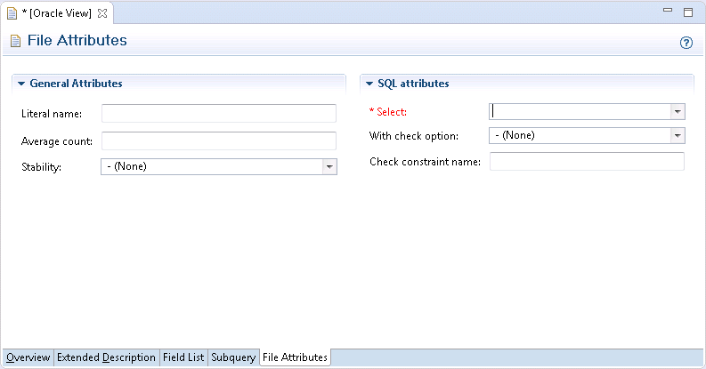Collapse the General Attributes section

(x=21, y=84)
